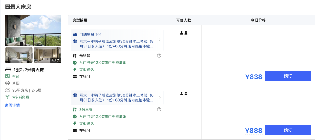Image resolution: width=315 pixels, height=140 pixels.
Task: Open the ¥888 price breakdown
Action: coord(254,131)
